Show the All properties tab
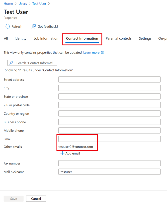 6,38
